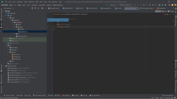Switch to the VolumeInfo.kt editor tab
Image resolution: width=177 pixels, height=99 pixels.
(93, 8)
